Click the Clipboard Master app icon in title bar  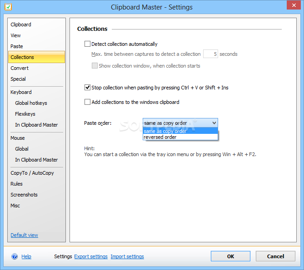click(x=8, y=7)
